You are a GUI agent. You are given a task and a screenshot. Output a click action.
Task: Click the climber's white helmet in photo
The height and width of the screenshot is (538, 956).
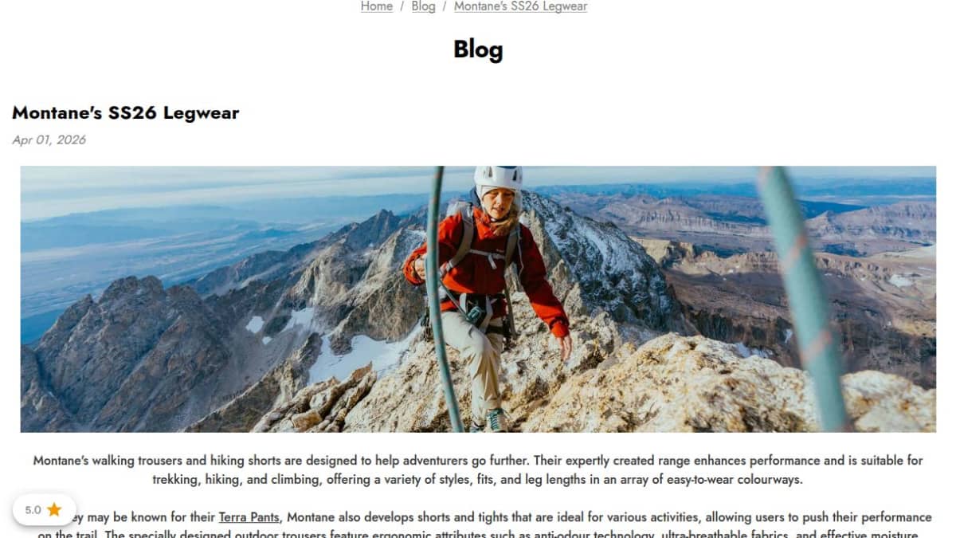pyautogui.click(x=498, y=177)
